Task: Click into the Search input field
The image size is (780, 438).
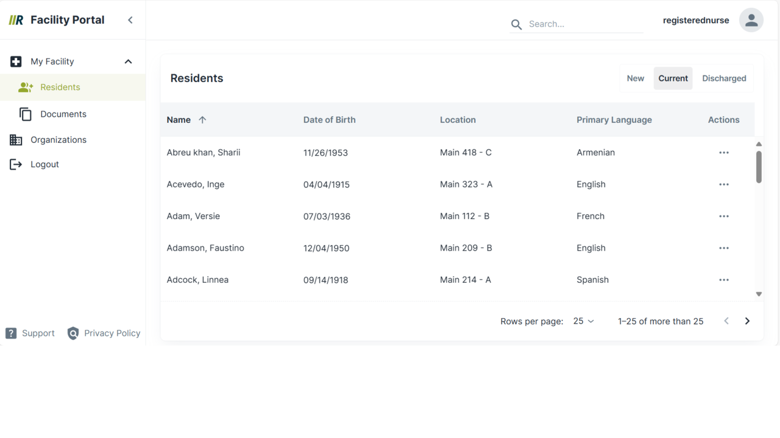Action: pos(585,24)
